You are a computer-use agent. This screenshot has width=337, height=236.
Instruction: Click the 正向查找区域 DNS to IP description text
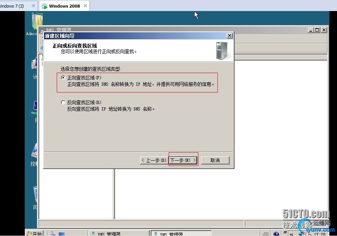[141, 84]
